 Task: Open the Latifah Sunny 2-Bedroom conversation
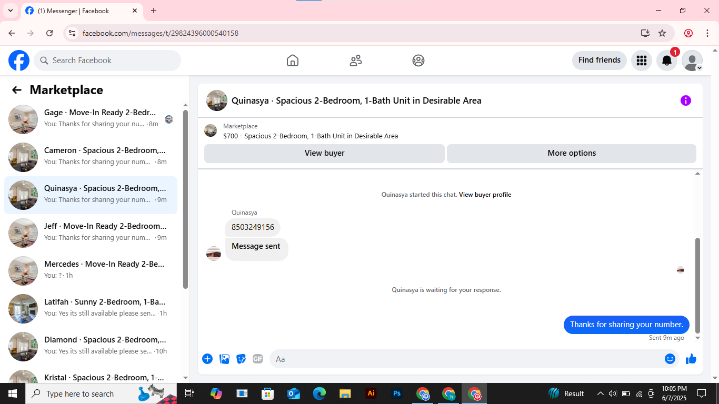91,309
